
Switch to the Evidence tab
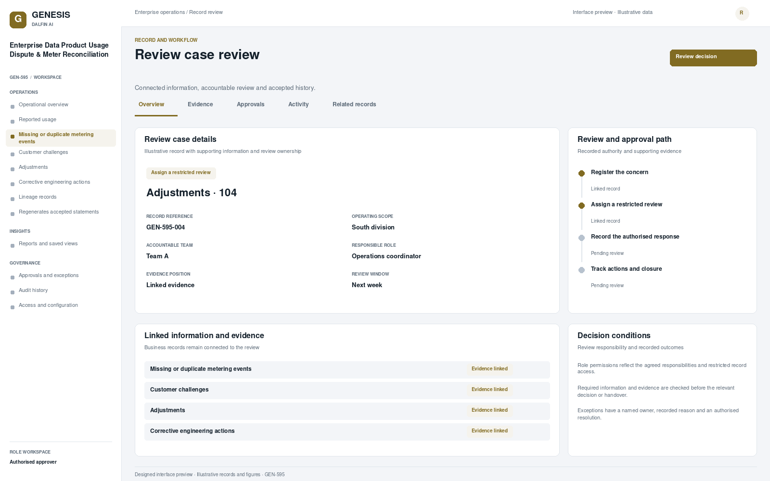click(200, 105)
